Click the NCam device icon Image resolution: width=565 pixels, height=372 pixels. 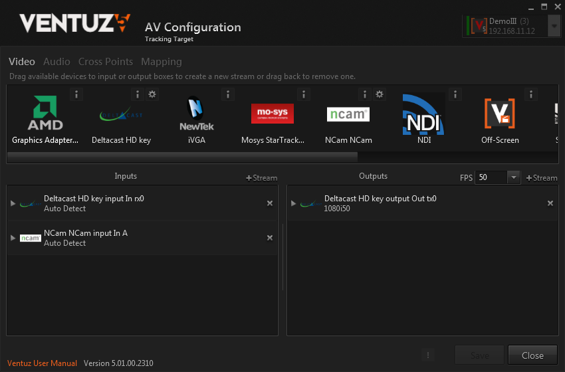click(x=348, y=114)
